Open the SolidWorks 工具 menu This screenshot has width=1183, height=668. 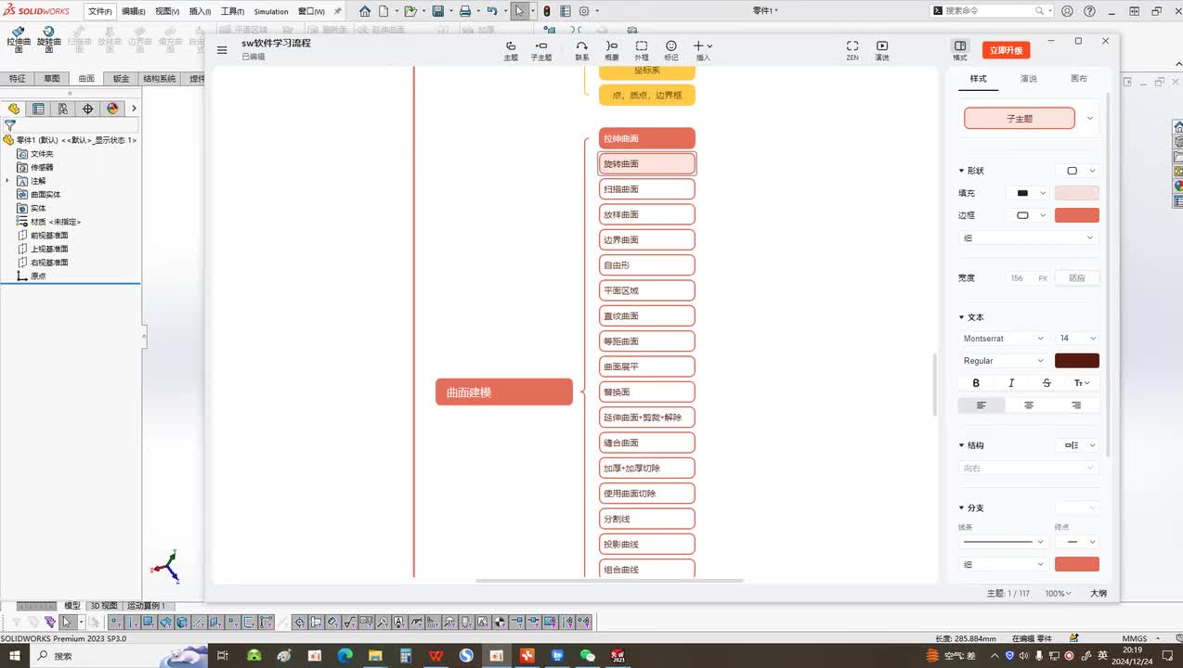coord(232,11)
